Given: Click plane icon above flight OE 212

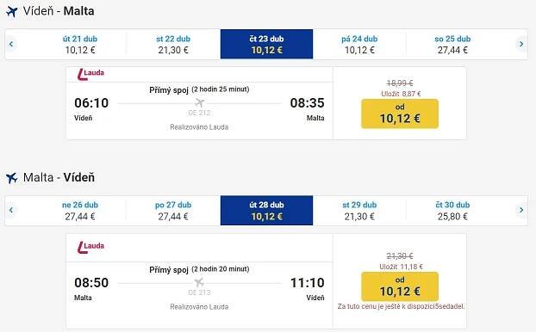Looking at the screenshot, I should click(x=199, y=102).
